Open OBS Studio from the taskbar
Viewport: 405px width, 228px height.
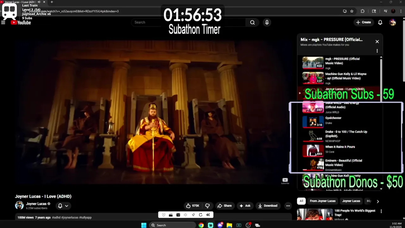point(248,225)
